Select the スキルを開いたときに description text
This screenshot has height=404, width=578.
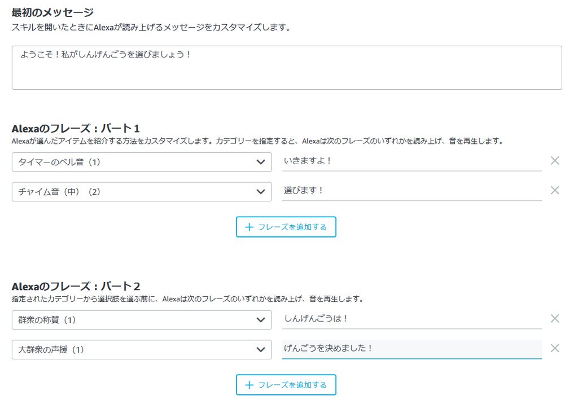(151, 27)
